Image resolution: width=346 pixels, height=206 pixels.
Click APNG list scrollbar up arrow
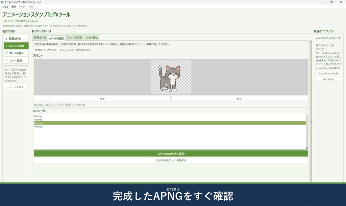pos(307,115)
